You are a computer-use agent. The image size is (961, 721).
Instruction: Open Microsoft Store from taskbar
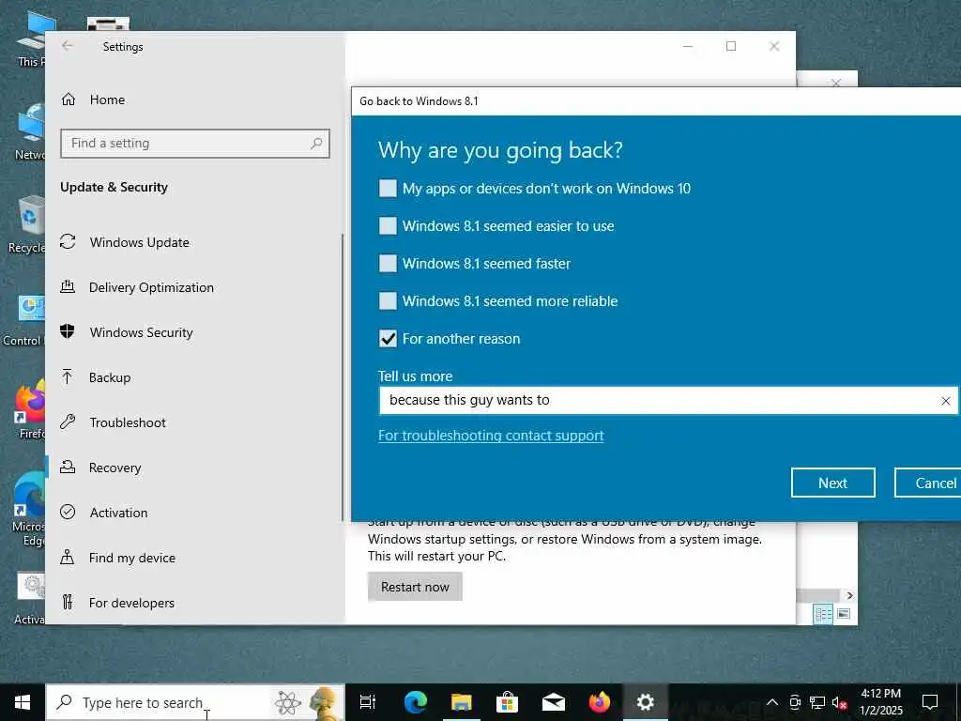click(x=507, y=702)
